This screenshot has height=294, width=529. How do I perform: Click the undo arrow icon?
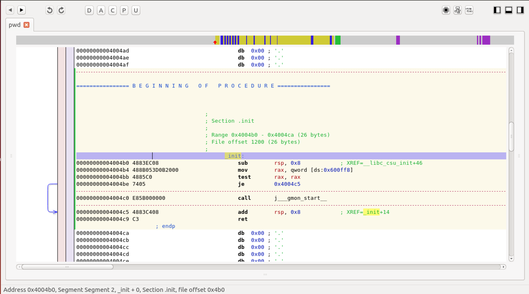click(x=49, y=10)
